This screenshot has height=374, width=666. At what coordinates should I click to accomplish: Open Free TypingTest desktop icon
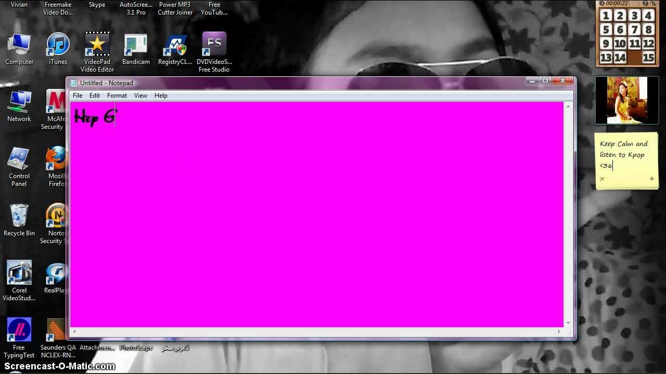tap(19, 338)
